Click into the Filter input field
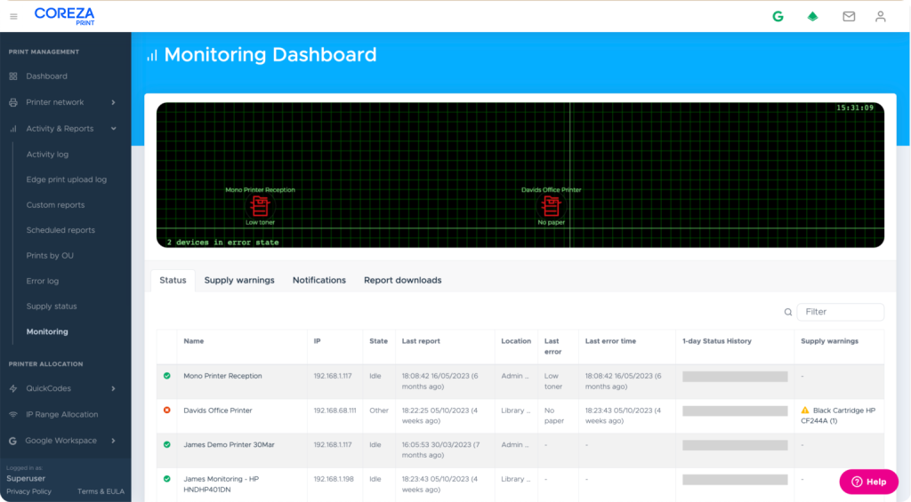The width and height of the screenshot is (911, 502). point(841,312)
